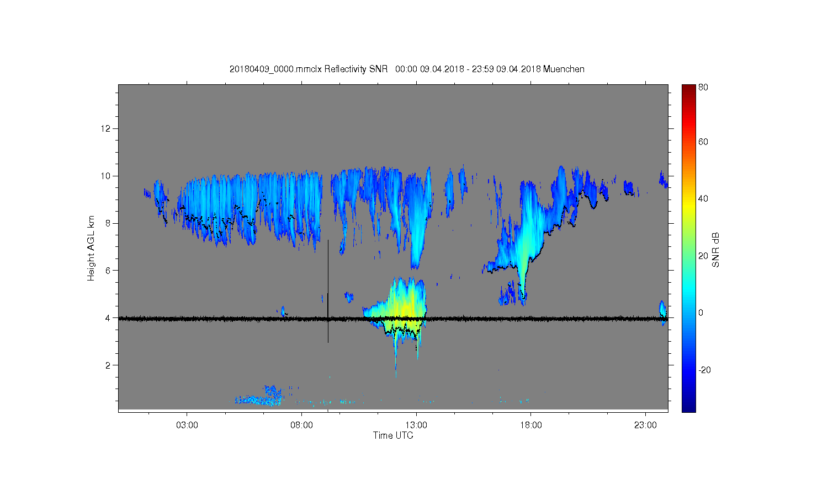Click the 18:00 time tick label
The height and width of the screenshot is (496, 828).
[x=531, y=425]
